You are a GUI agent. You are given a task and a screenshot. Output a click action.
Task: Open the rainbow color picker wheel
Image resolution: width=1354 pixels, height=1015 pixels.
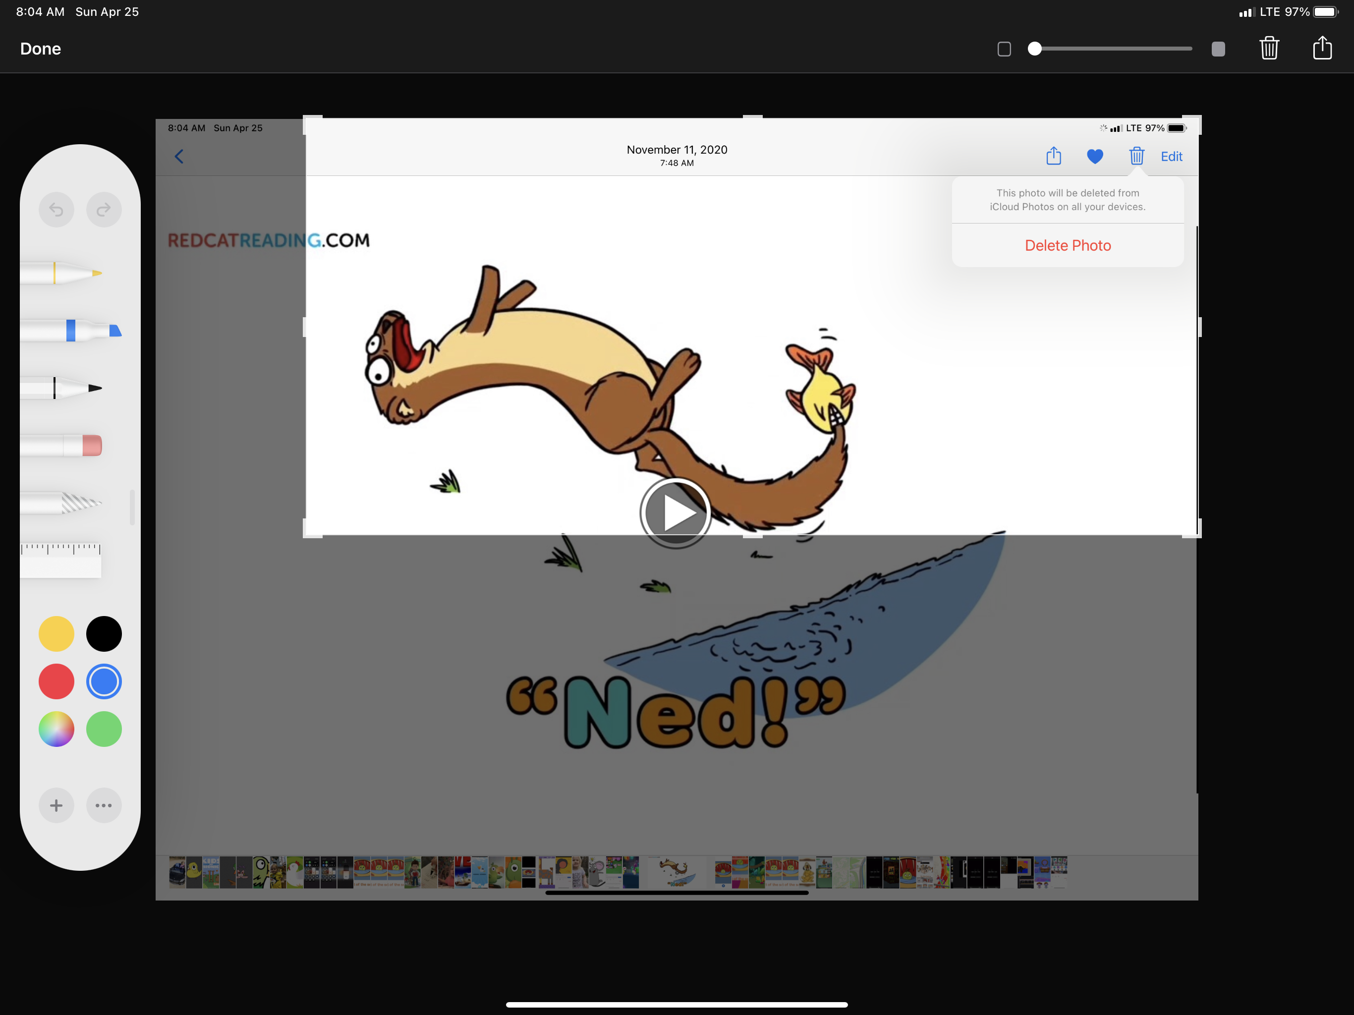[x=56, y=729]
